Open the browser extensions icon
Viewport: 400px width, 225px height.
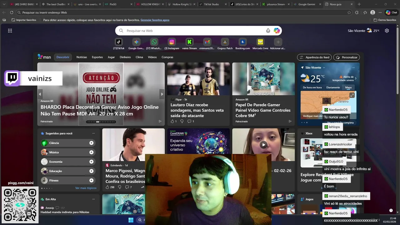(x=357, y=12)
